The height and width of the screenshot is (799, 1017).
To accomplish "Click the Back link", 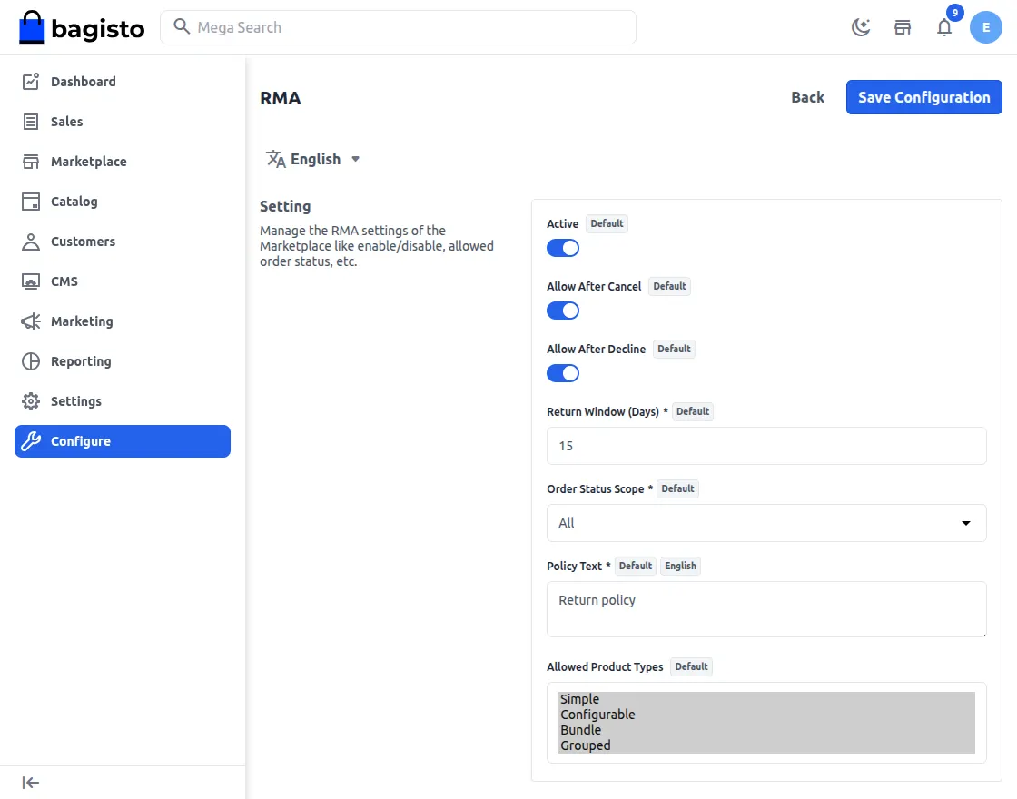I will [x=807, y=97].
